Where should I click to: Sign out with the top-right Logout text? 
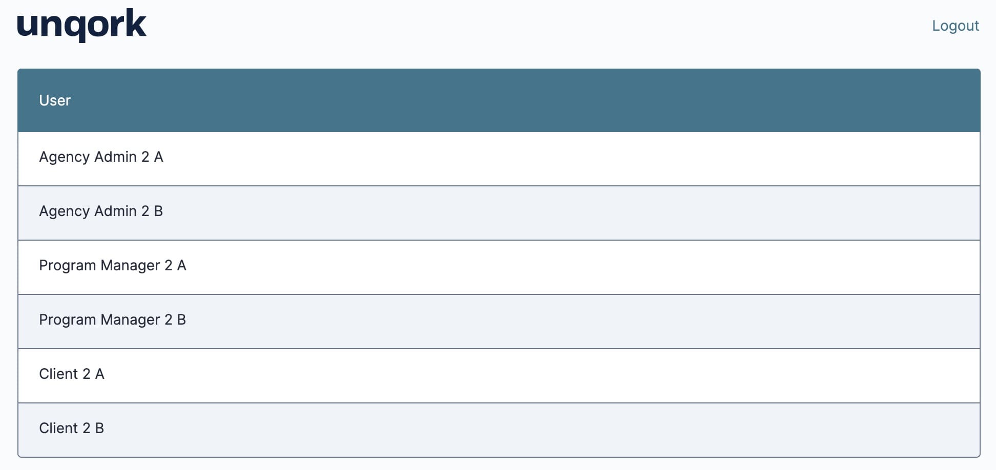955,26
